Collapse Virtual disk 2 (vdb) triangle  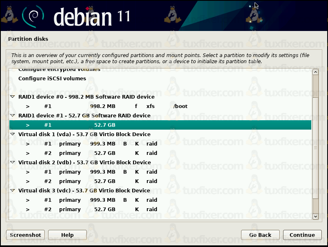point(12,163)
